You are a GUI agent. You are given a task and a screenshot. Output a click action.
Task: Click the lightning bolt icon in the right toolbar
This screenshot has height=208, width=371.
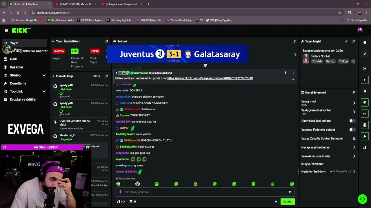click(x=365, y=80)
